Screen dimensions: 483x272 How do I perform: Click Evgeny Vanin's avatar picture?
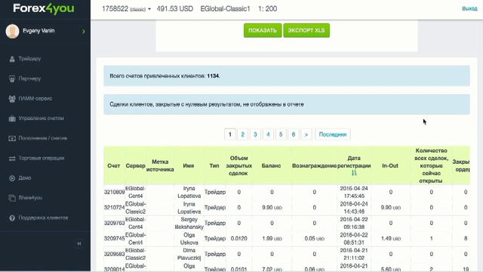[x=12, y=31]
